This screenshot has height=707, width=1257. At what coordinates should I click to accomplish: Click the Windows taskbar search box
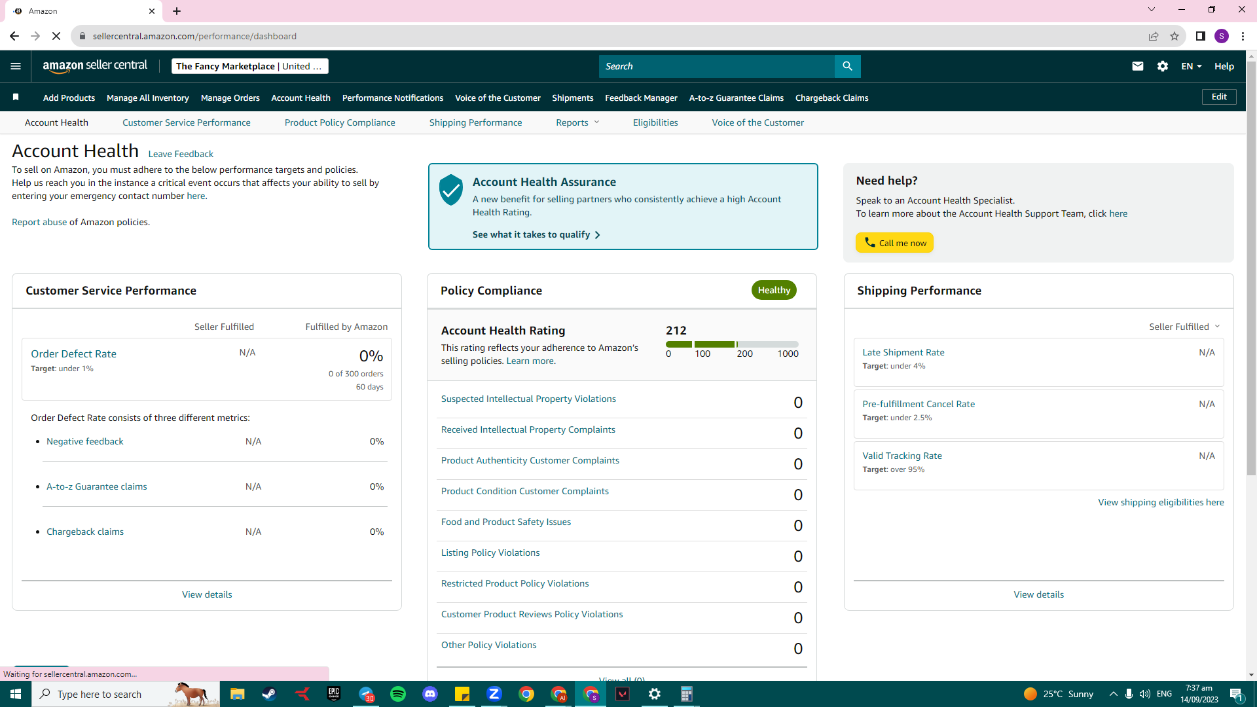[x=126, y=694]
